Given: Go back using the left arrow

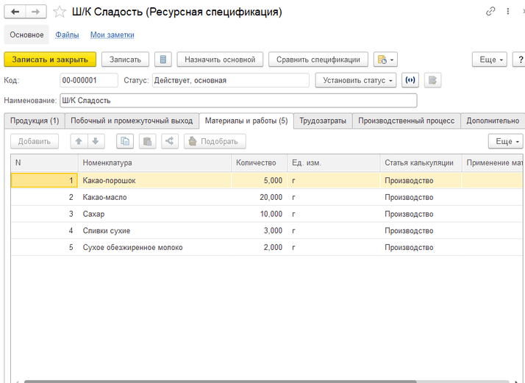Looking at the screenshot, I should [x=15, y=12].
